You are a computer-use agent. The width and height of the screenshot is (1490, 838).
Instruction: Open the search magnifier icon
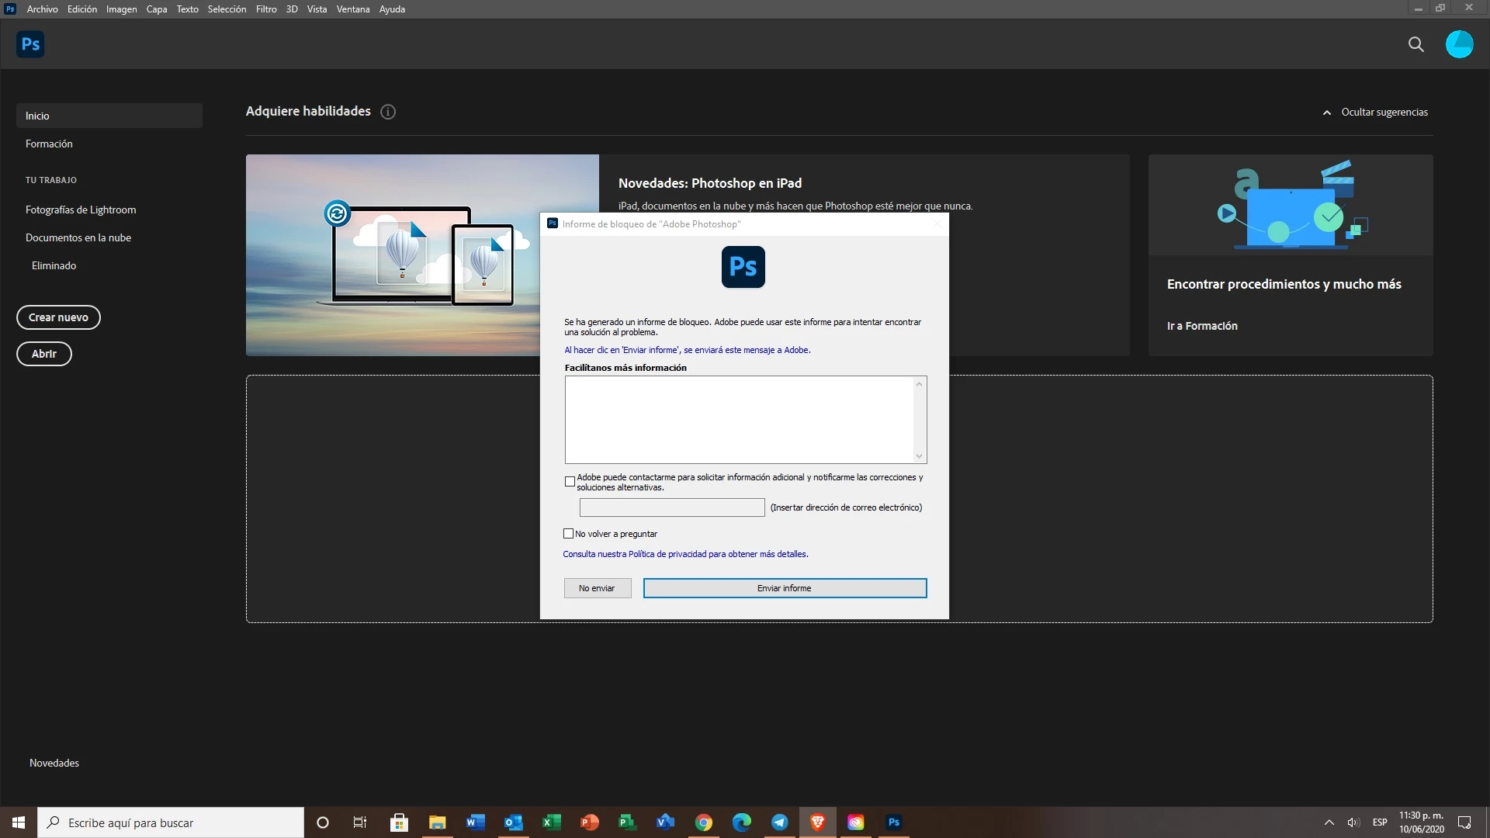(1416, 44)
